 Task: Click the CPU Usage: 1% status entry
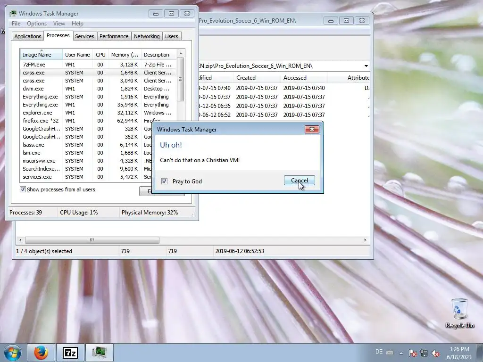pyautogui.click(x=79, y=213)
